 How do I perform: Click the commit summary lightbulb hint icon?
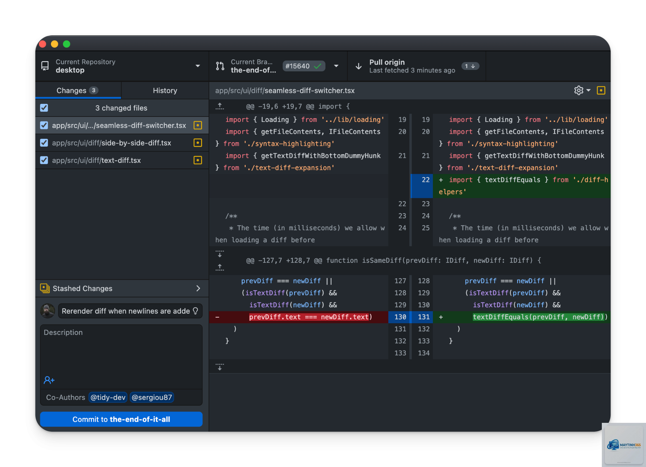pyautogui.click(x=195, y=311)
